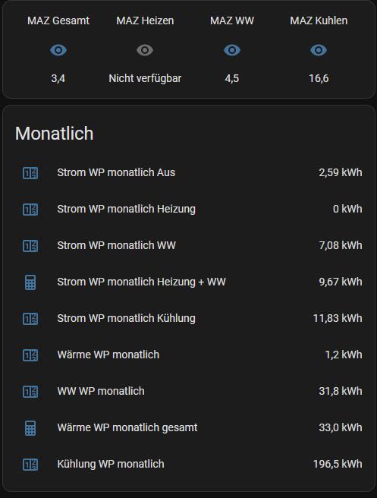This screenshot has height=498, width=377.
Task: Click counter icon beside Strom WP monatlich Heizung
Action: coord(30,210)
